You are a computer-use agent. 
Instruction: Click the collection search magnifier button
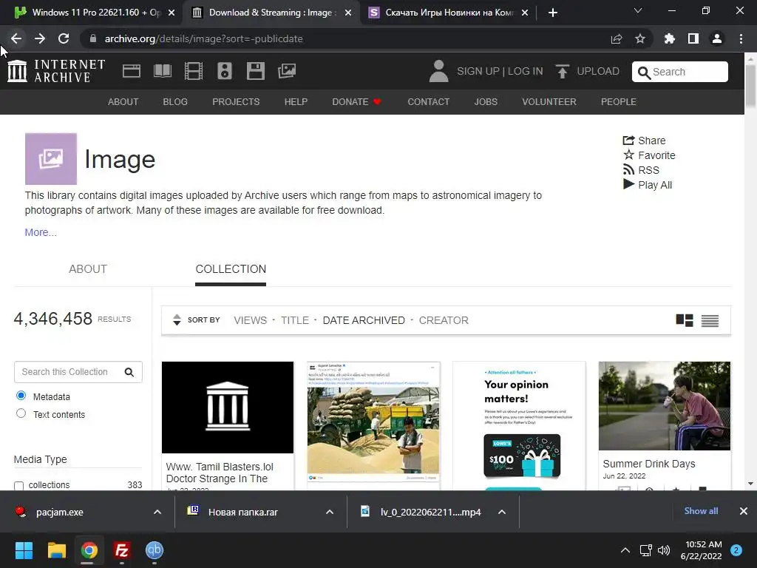(x=129, y=372)
